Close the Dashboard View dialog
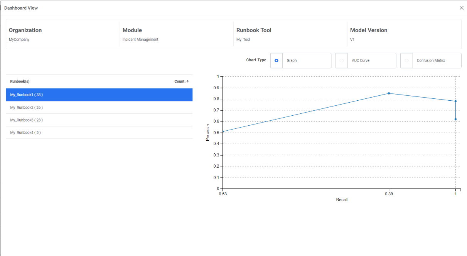The height and width of the screenshot is (256, 467). pyautogui.click(x=461, y=8)
